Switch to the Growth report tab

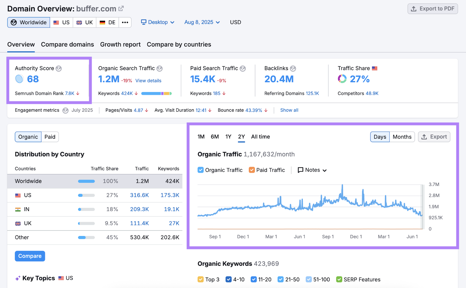[x=120, y=44]
